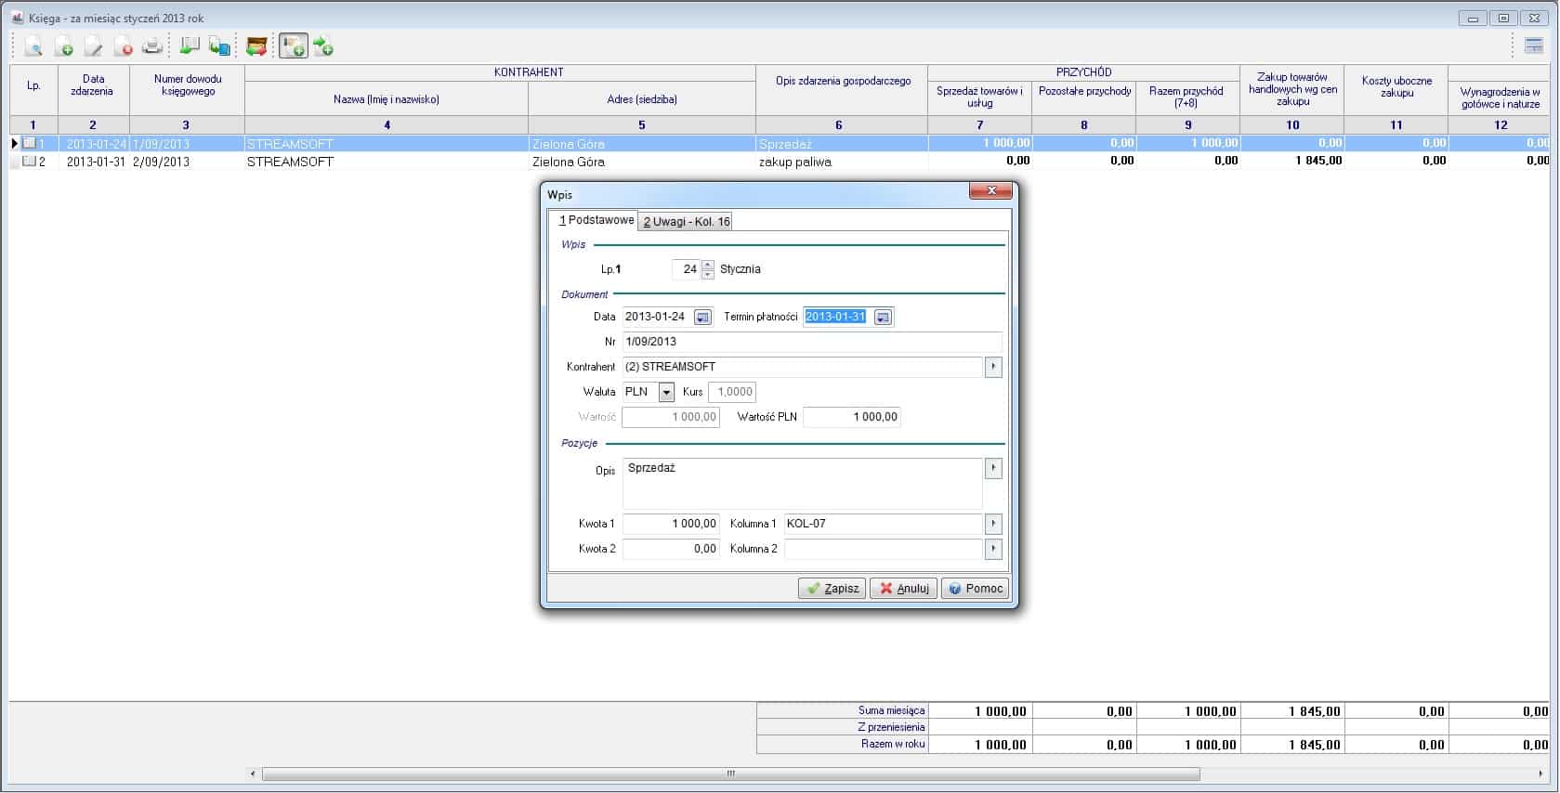Screen dimensions: 1560x793
Task: Tick the checkbox in table row 2
Action: click(29, 161)
